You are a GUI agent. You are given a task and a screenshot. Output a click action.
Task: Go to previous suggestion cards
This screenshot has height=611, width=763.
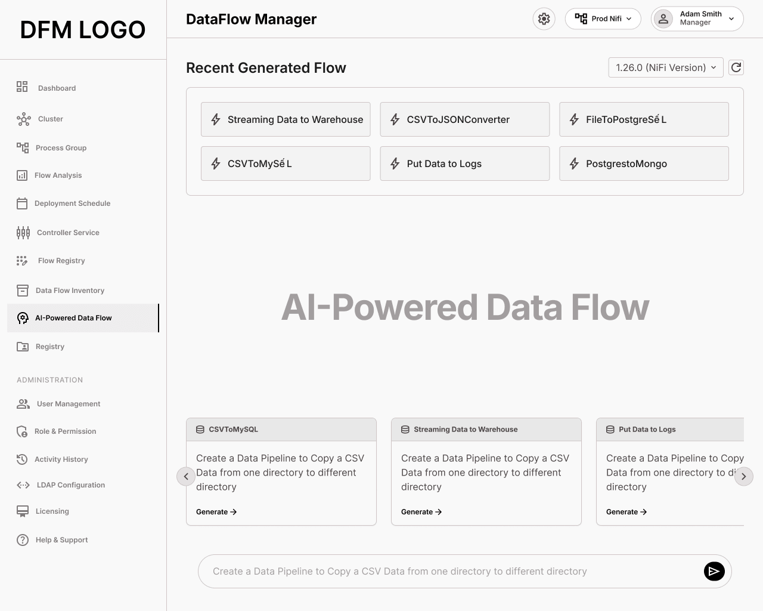(x=186, y=476)
